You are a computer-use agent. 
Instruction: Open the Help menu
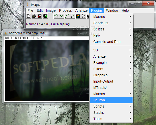coord(125,10)
